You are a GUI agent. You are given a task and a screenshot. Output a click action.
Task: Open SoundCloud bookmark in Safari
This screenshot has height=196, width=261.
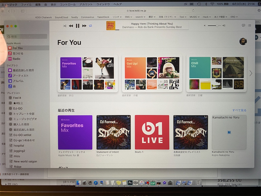click(x=61, y=17)
